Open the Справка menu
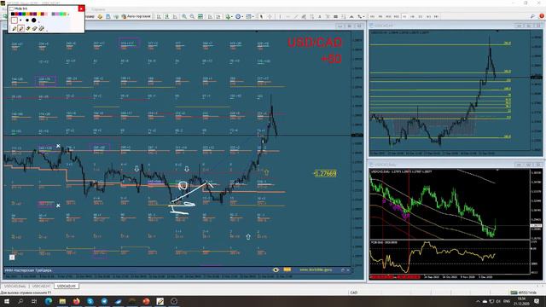The height and width of the screenshot is (307, 546). click(98, 9)
